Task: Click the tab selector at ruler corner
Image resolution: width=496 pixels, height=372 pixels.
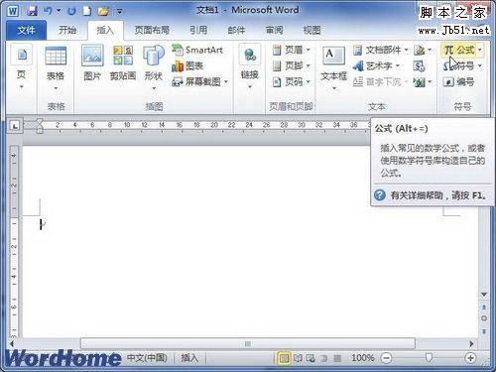Action: pos(15,126)
